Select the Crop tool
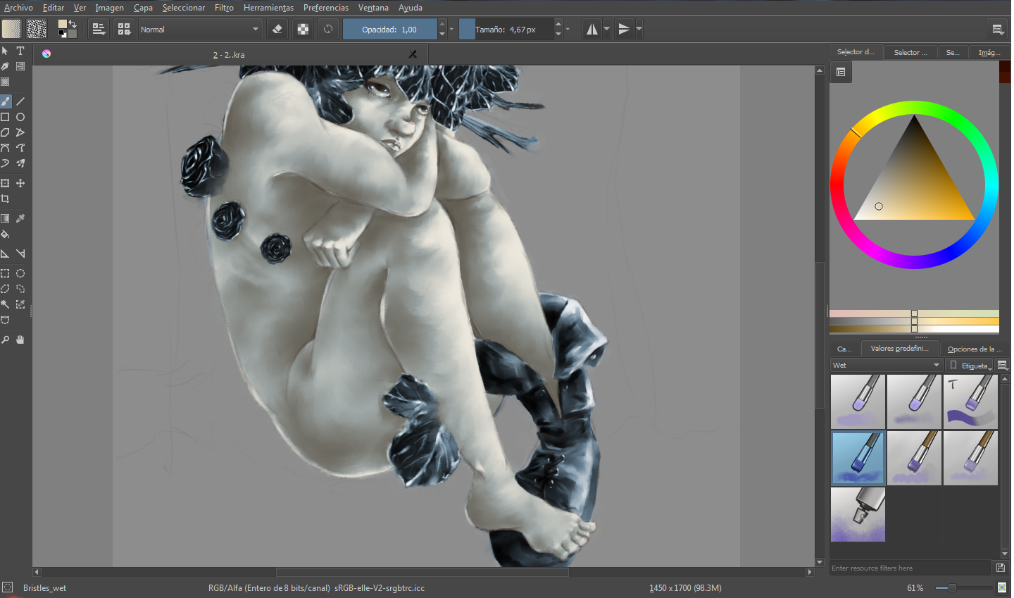1014x598 pixels. pyautogui.click(x=5, y=199)
